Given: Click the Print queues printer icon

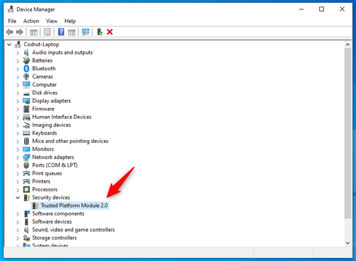Looking at the screenshot, I should [26, 173].
